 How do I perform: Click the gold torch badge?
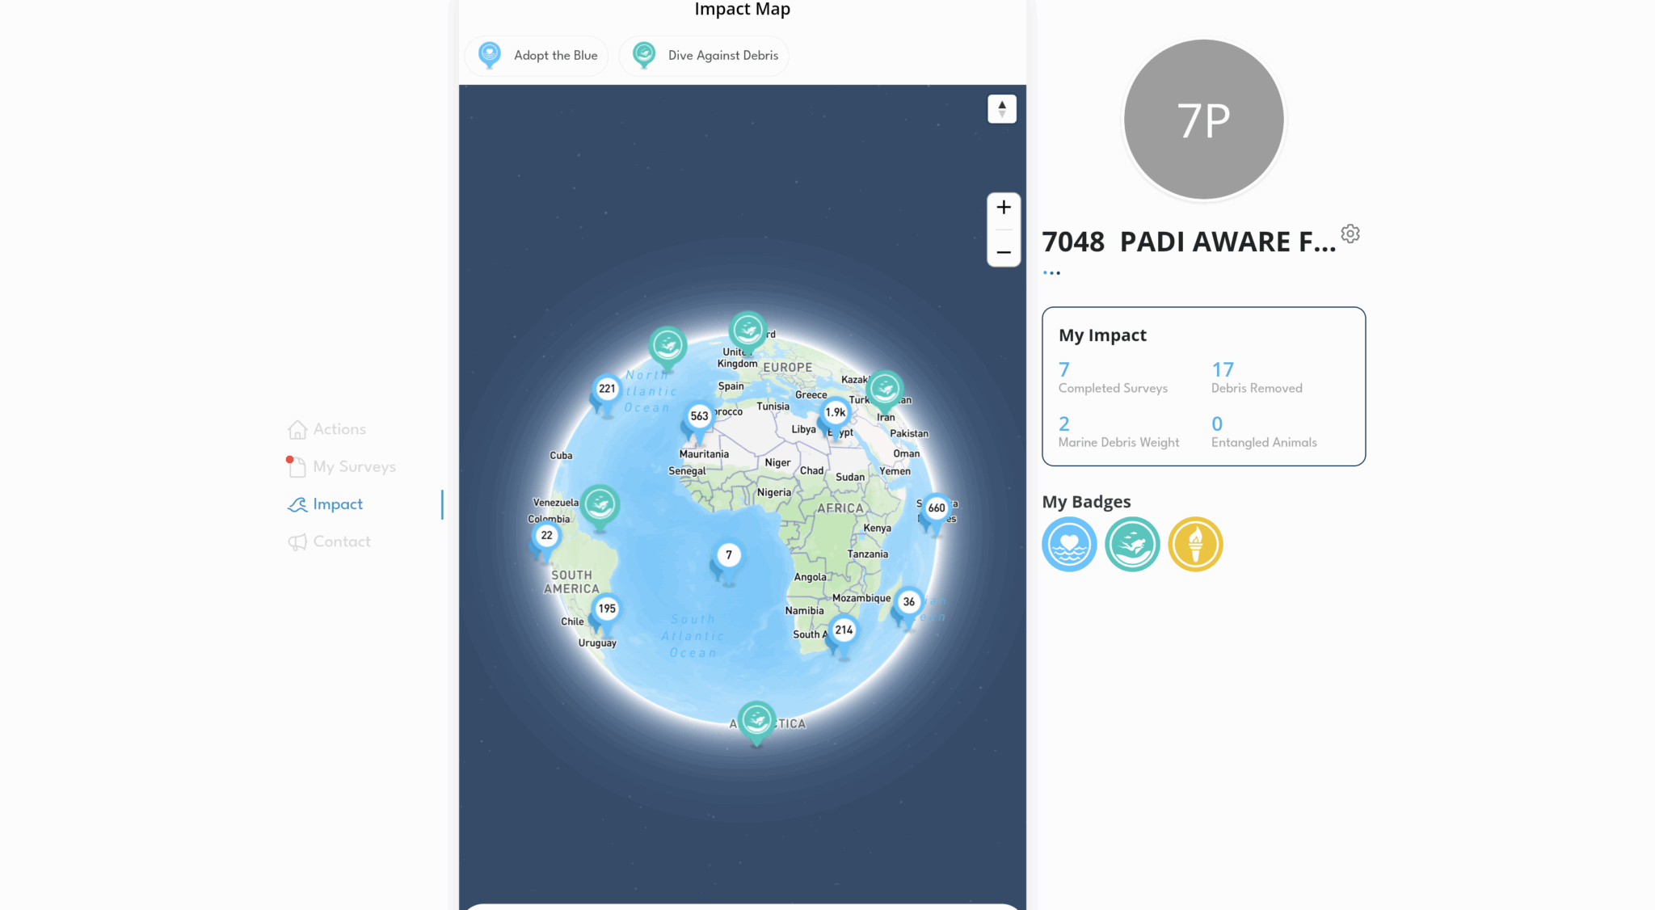coord(1195,544)
